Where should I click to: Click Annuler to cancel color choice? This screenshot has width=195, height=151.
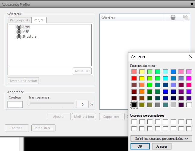pos(162,146)
